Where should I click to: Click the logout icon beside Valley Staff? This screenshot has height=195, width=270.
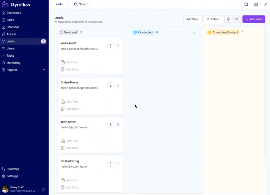click(44, 189)
